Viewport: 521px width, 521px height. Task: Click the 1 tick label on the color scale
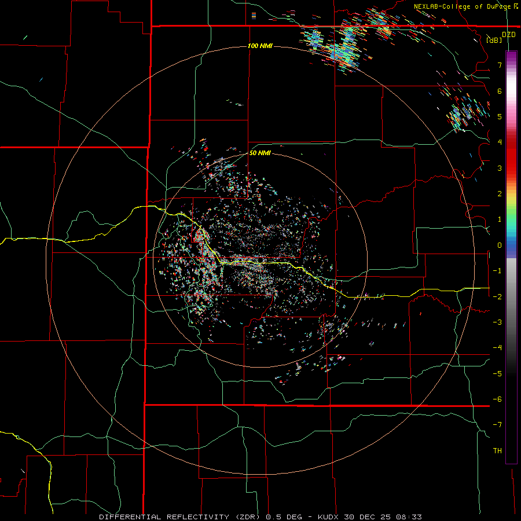(x=500, y=219)
